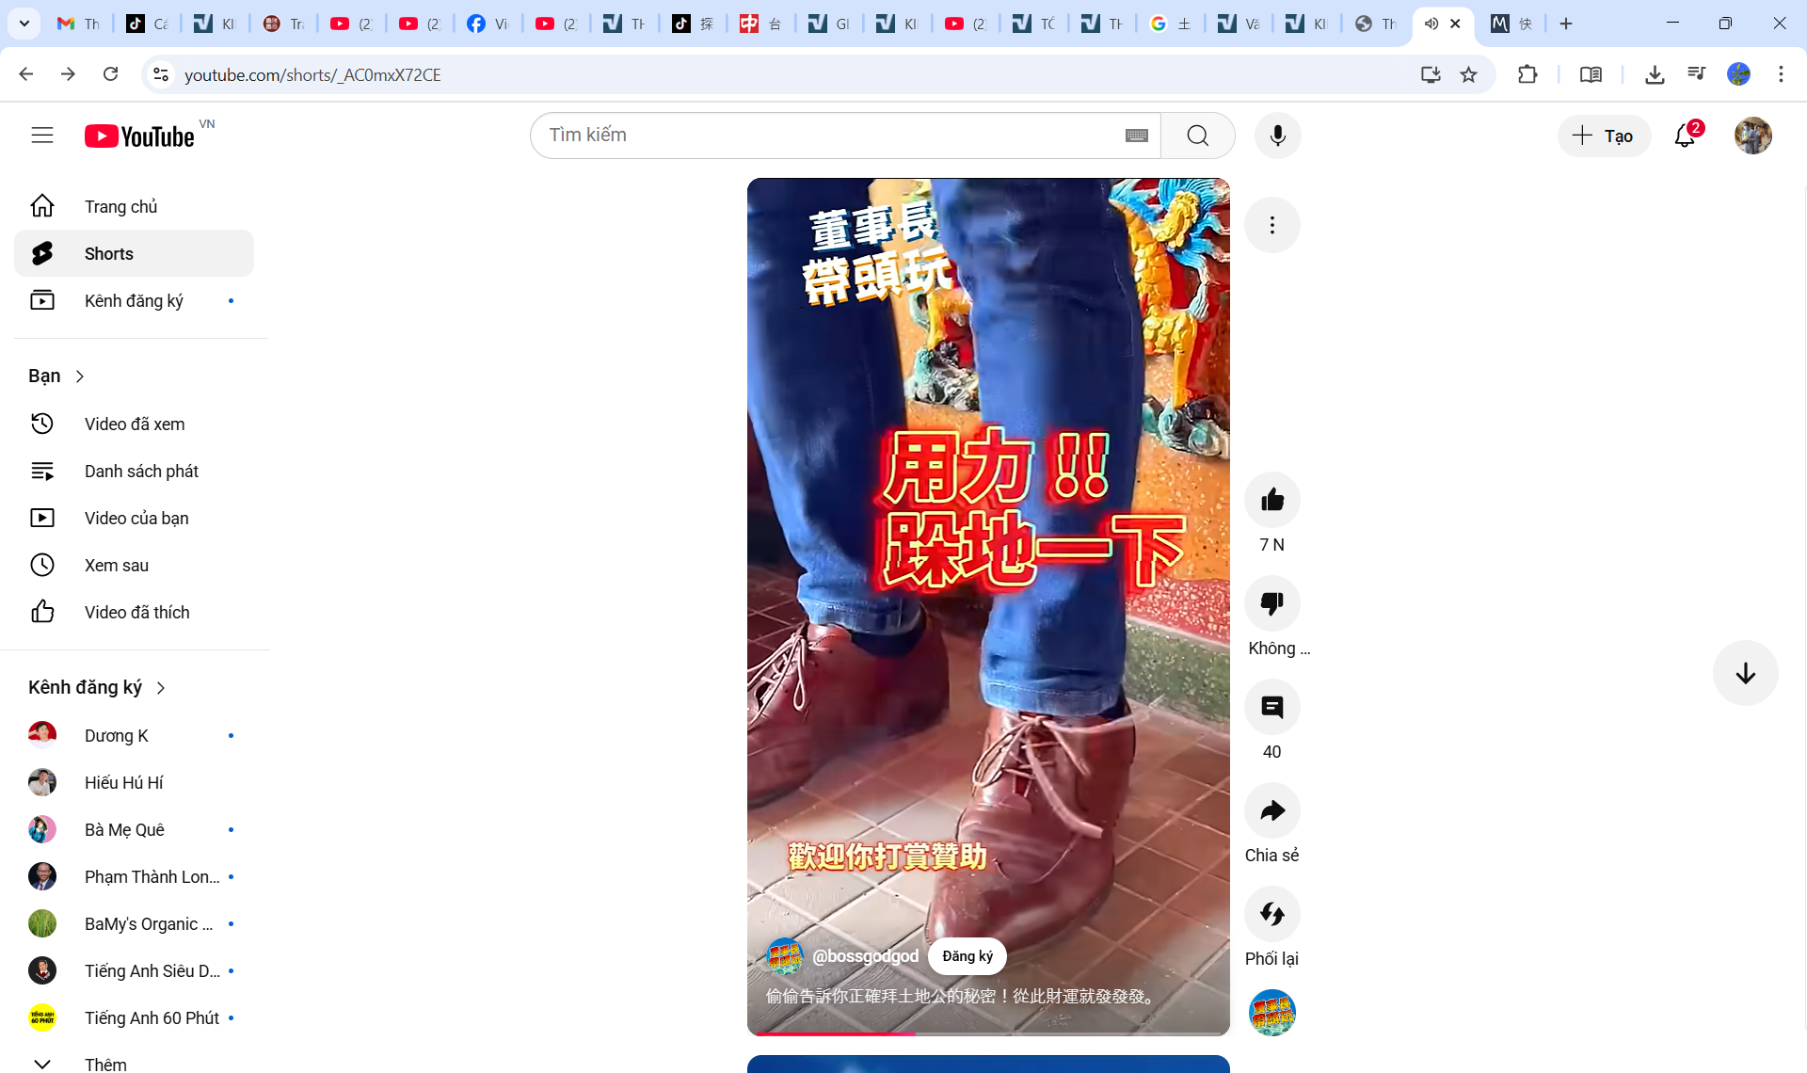Open the short's three-dot options menu
This screenshot has height=1073, width=1807.
click(1271, 225)
